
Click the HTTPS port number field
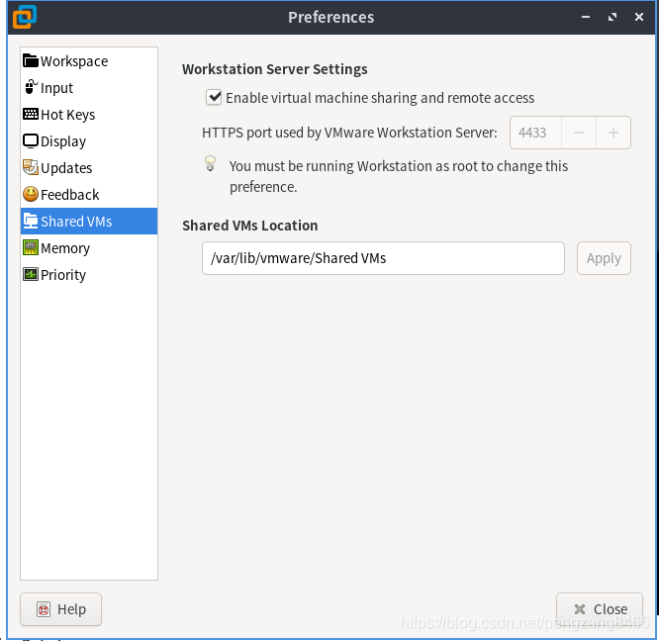tap(535, 133)
